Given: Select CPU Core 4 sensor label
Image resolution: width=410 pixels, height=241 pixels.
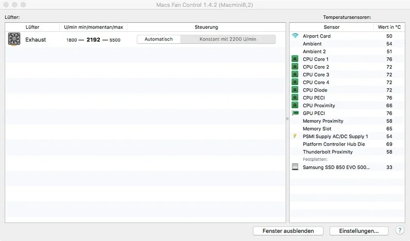Looking at the screenshot, I should 316,82.
